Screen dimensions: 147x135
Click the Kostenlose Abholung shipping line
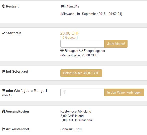pyautogui.click(x=76, y=111)
